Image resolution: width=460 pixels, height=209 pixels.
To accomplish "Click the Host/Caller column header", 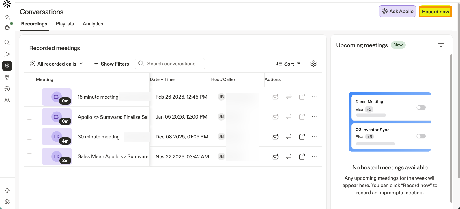I will click(x=223, y=79).
